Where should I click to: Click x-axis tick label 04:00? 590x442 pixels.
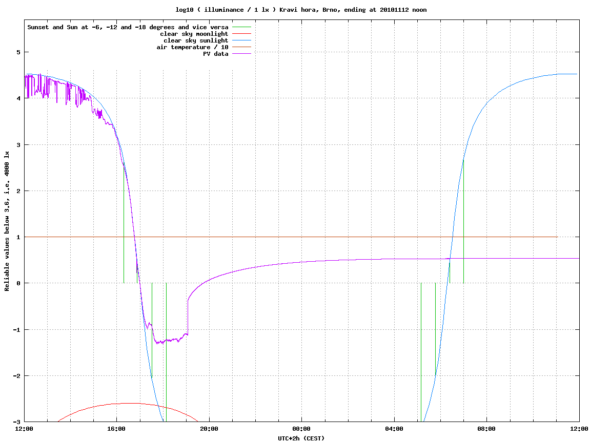point(394,429)
